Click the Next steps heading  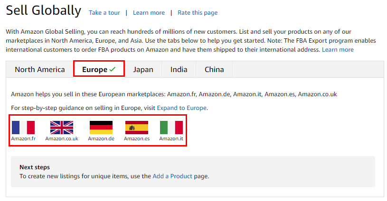tap(35, 167)
